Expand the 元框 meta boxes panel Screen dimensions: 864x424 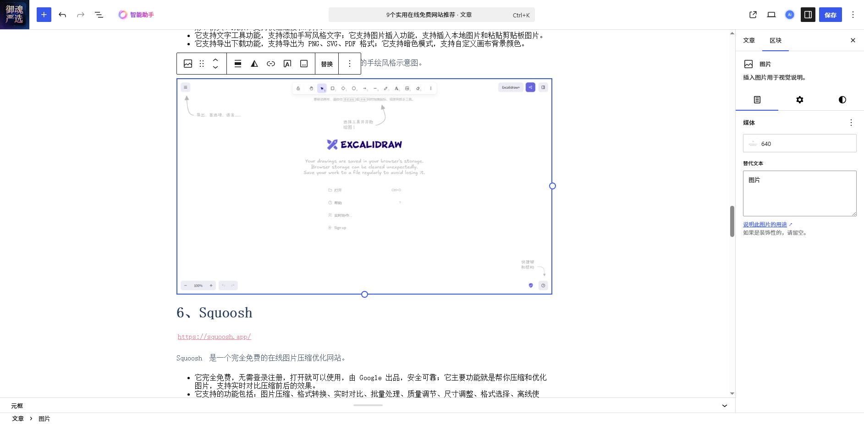[725, 406]
